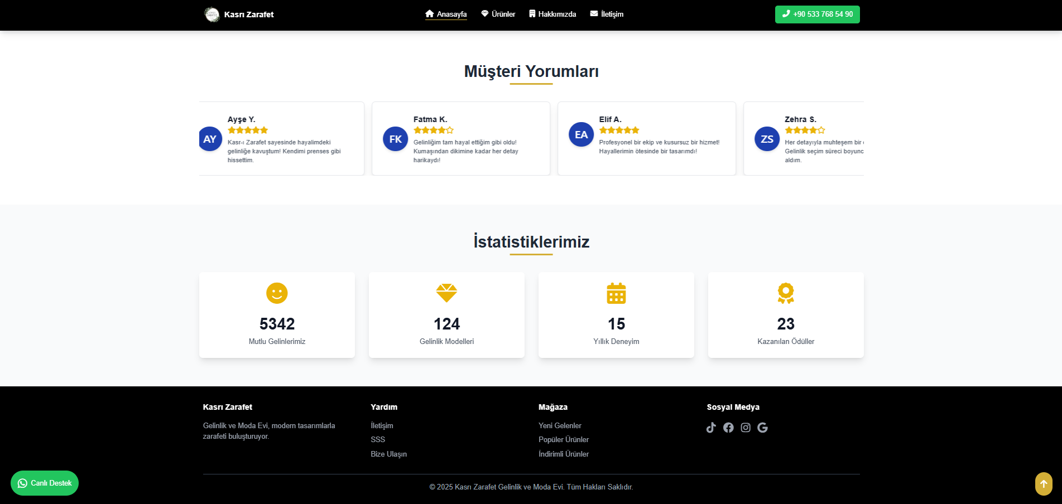Click the Kasrı Zarafet logo image
The width and height of the screenshot is (1062, 504).
(x=212, y=14)
